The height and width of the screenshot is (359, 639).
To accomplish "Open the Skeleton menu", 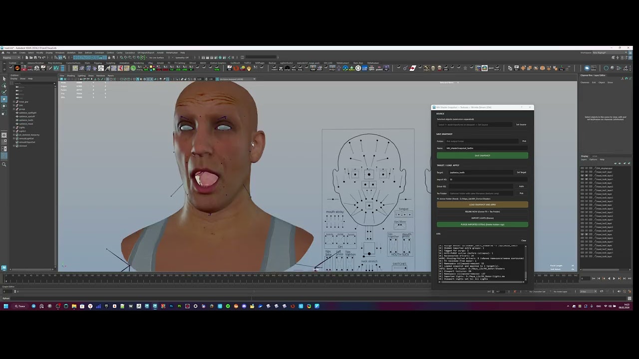I will tap(71, 53).
